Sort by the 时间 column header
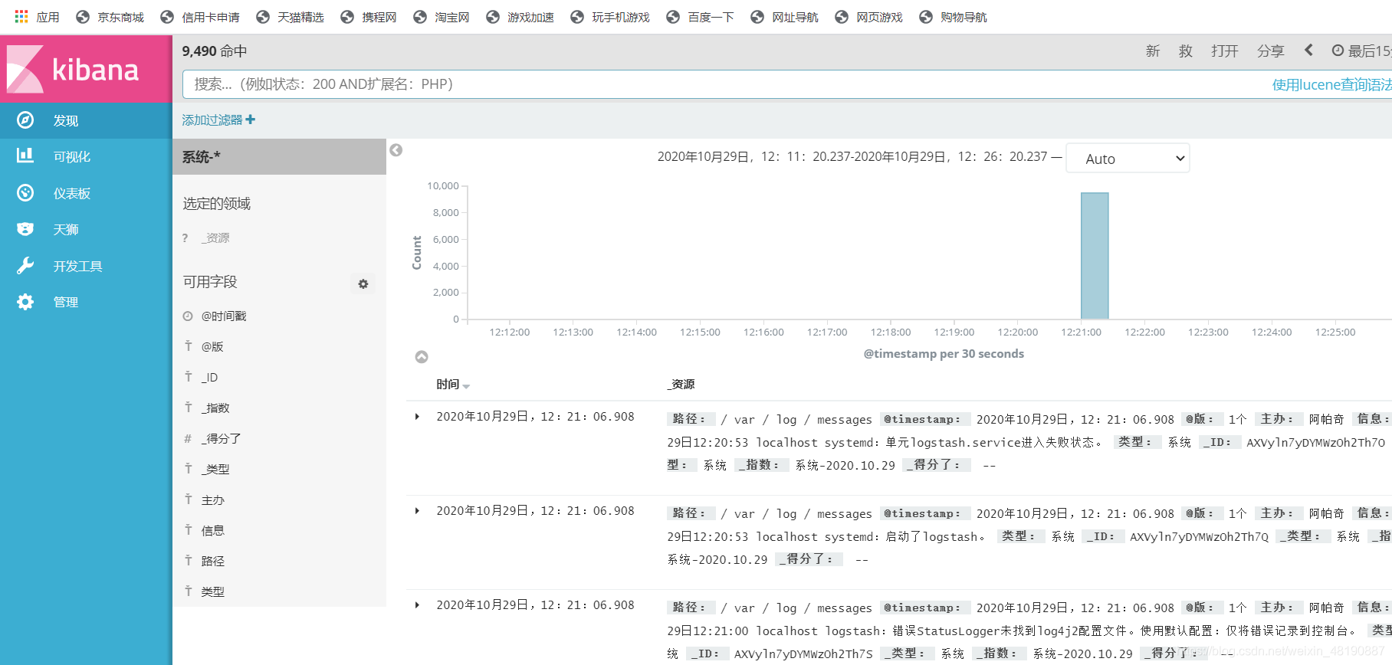 tap(453, 385)
